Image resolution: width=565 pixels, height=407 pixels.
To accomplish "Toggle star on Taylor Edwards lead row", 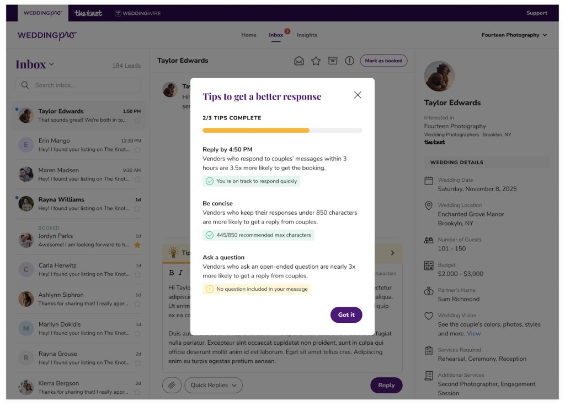I will [x=137, y=120].
